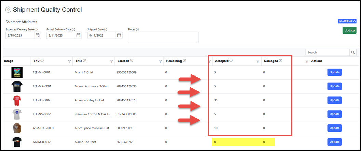Viewport: 361px width, 151px height.
Task: Click the SKU column info icon
Action: (42, 61)
